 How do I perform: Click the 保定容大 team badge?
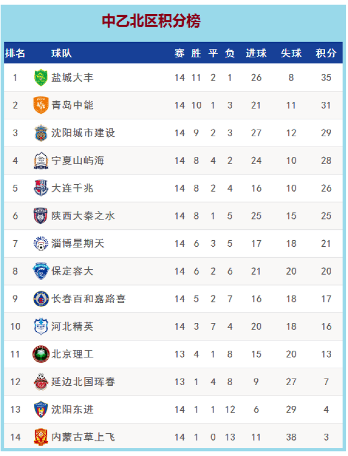(41, 271)
